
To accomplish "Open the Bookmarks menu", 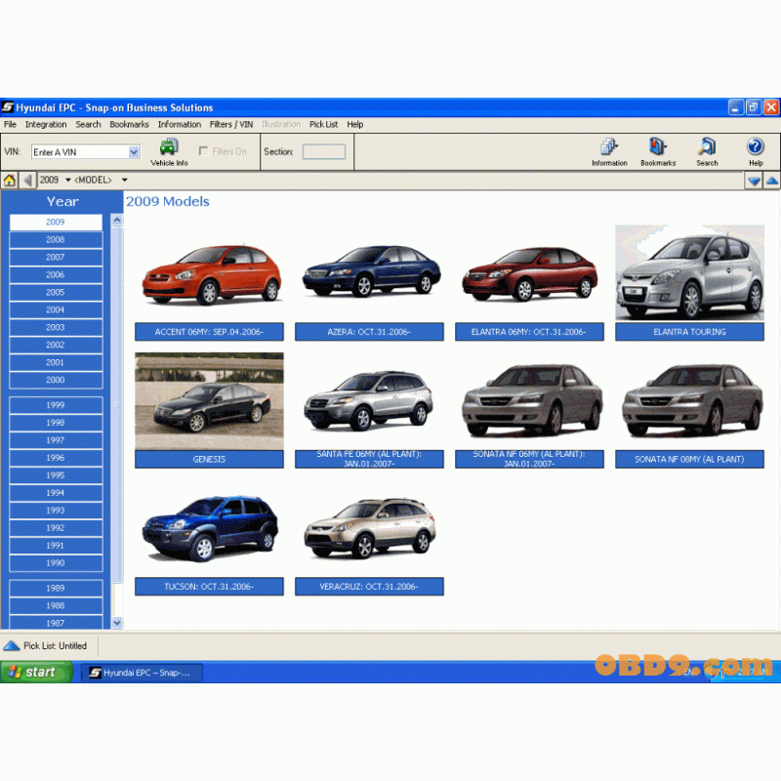I will 130,125.
